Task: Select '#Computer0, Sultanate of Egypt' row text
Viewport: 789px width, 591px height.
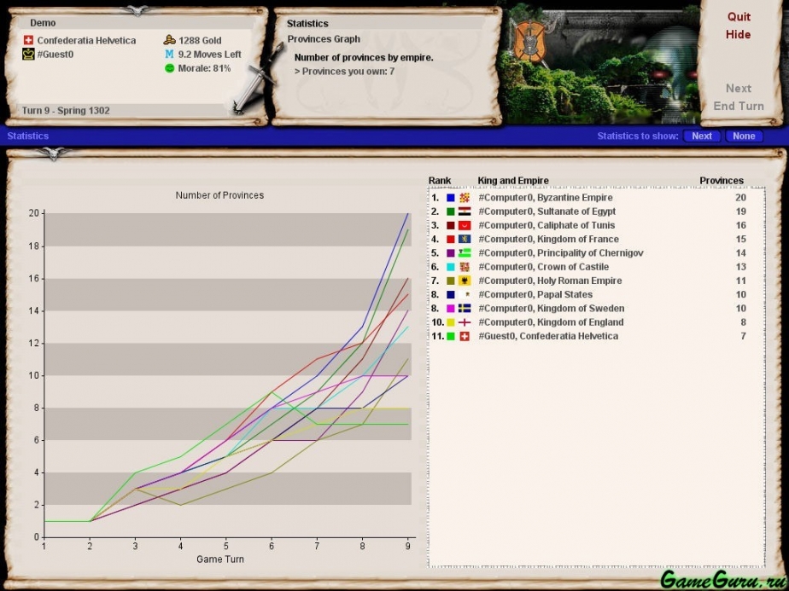Action: coord(547,211)
